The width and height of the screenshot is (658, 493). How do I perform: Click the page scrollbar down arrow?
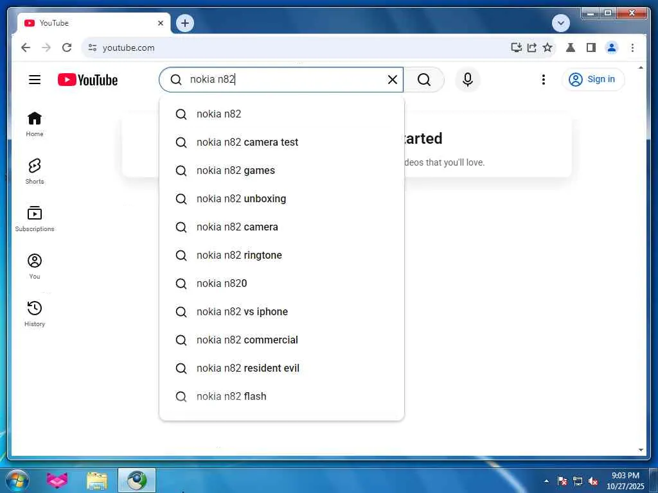[x=641, y=450]
